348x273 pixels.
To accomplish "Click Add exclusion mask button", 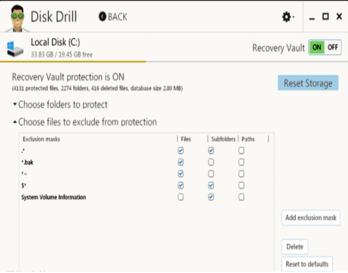I will 311,218.
